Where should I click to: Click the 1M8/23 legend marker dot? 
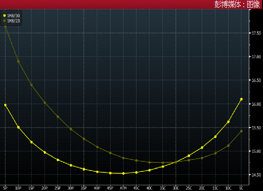[4, 21]
